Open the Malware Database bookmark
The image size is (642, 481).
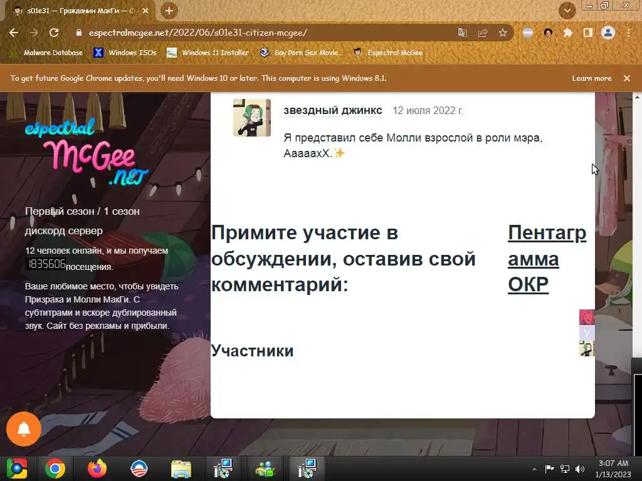click(x=48, y=53)
